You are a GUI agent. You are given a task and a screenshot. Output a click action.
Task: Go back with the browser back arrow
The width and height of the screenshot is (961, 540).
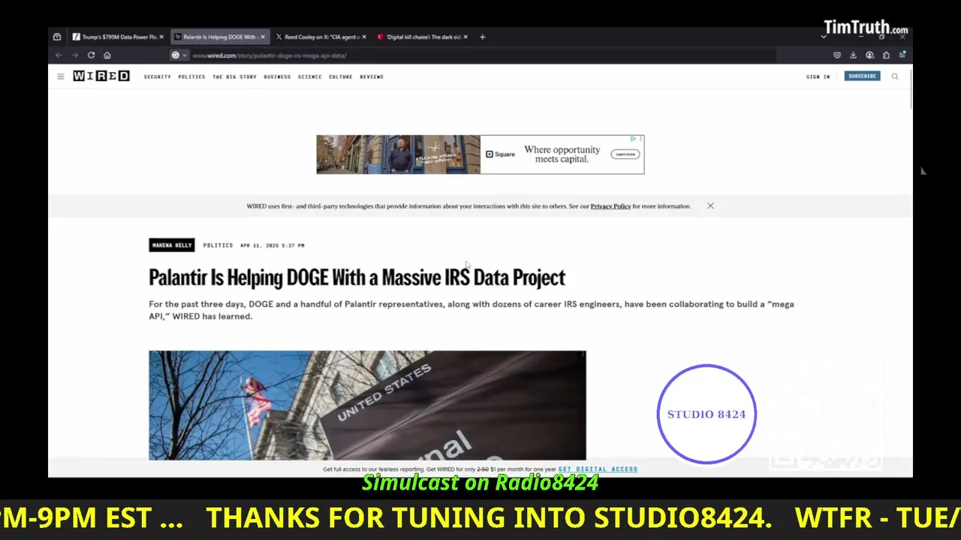(59, 55)
